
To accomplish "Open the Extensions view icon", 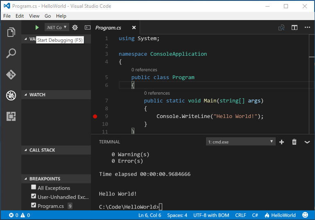I will click(11, 116).
